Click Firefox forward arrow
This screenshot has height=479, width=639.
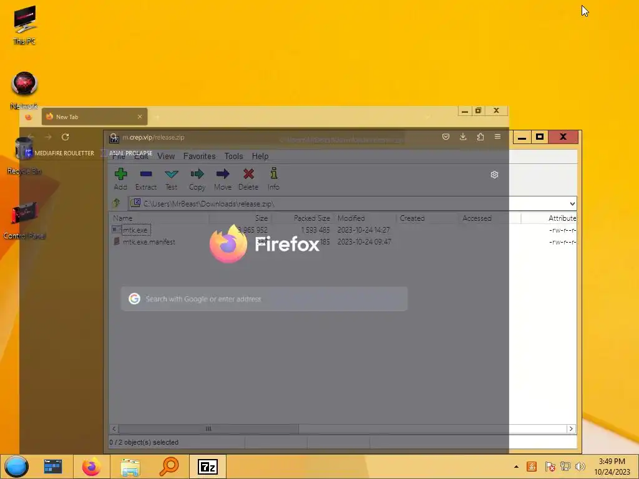(48, 137)
